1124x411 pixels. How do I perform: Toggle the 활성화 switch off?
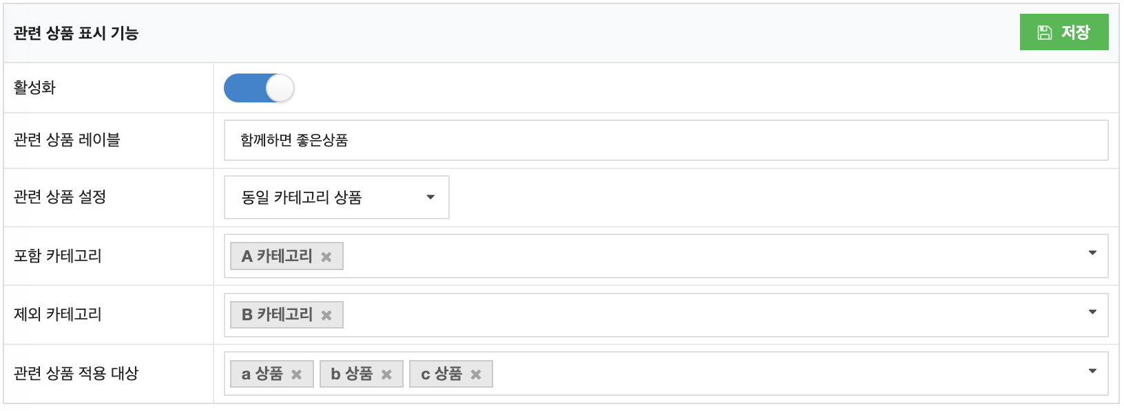pyautogui.click(x=259, y=88)
